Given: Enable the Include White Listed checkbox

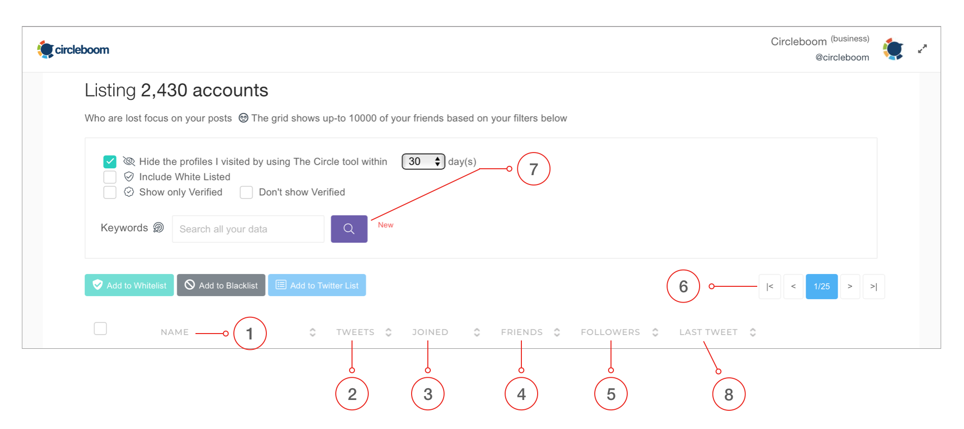Looking at the screenshot, I should tap(110, 177).
